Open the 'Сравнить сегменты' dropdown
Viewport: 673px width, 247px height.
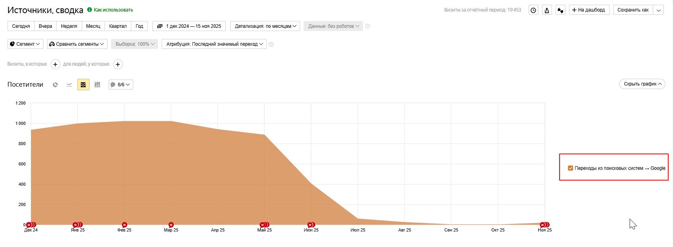click(77, 44)
